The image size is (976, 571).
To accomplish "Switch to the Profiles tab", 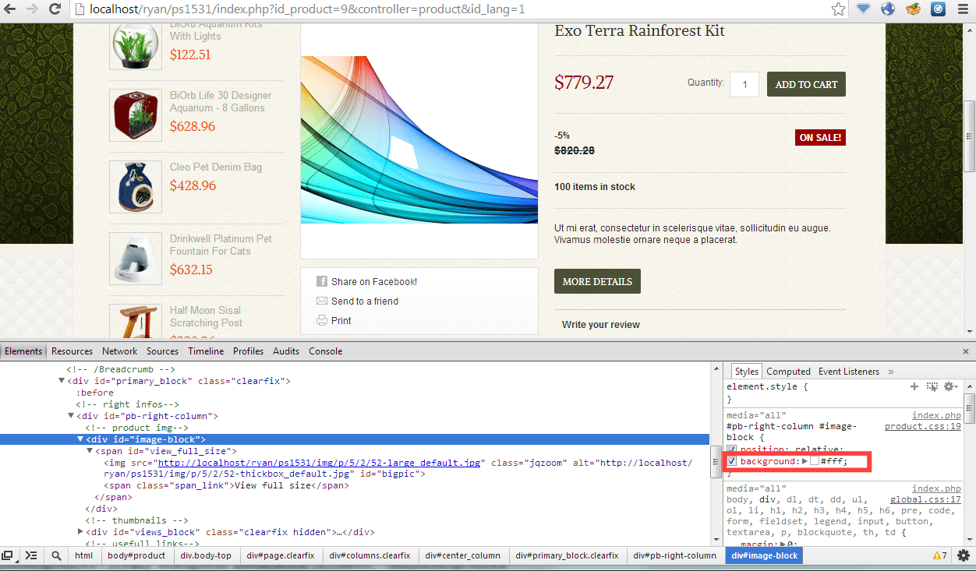I will (x=249, y=351).
